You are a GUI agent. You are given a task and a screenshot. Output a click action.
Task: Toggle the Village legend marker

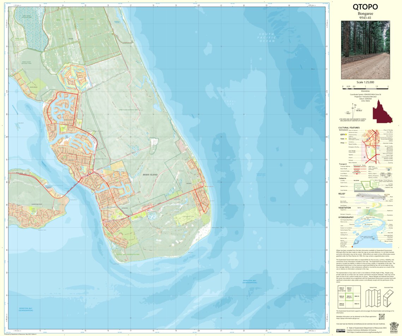tap(346, 143)
